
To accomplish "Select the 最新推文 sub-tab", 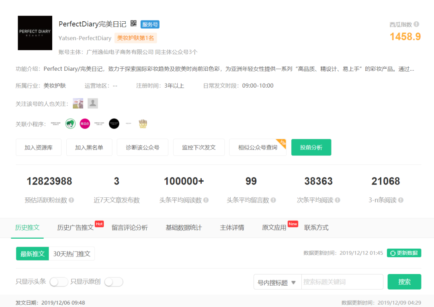I will [33, 254].
